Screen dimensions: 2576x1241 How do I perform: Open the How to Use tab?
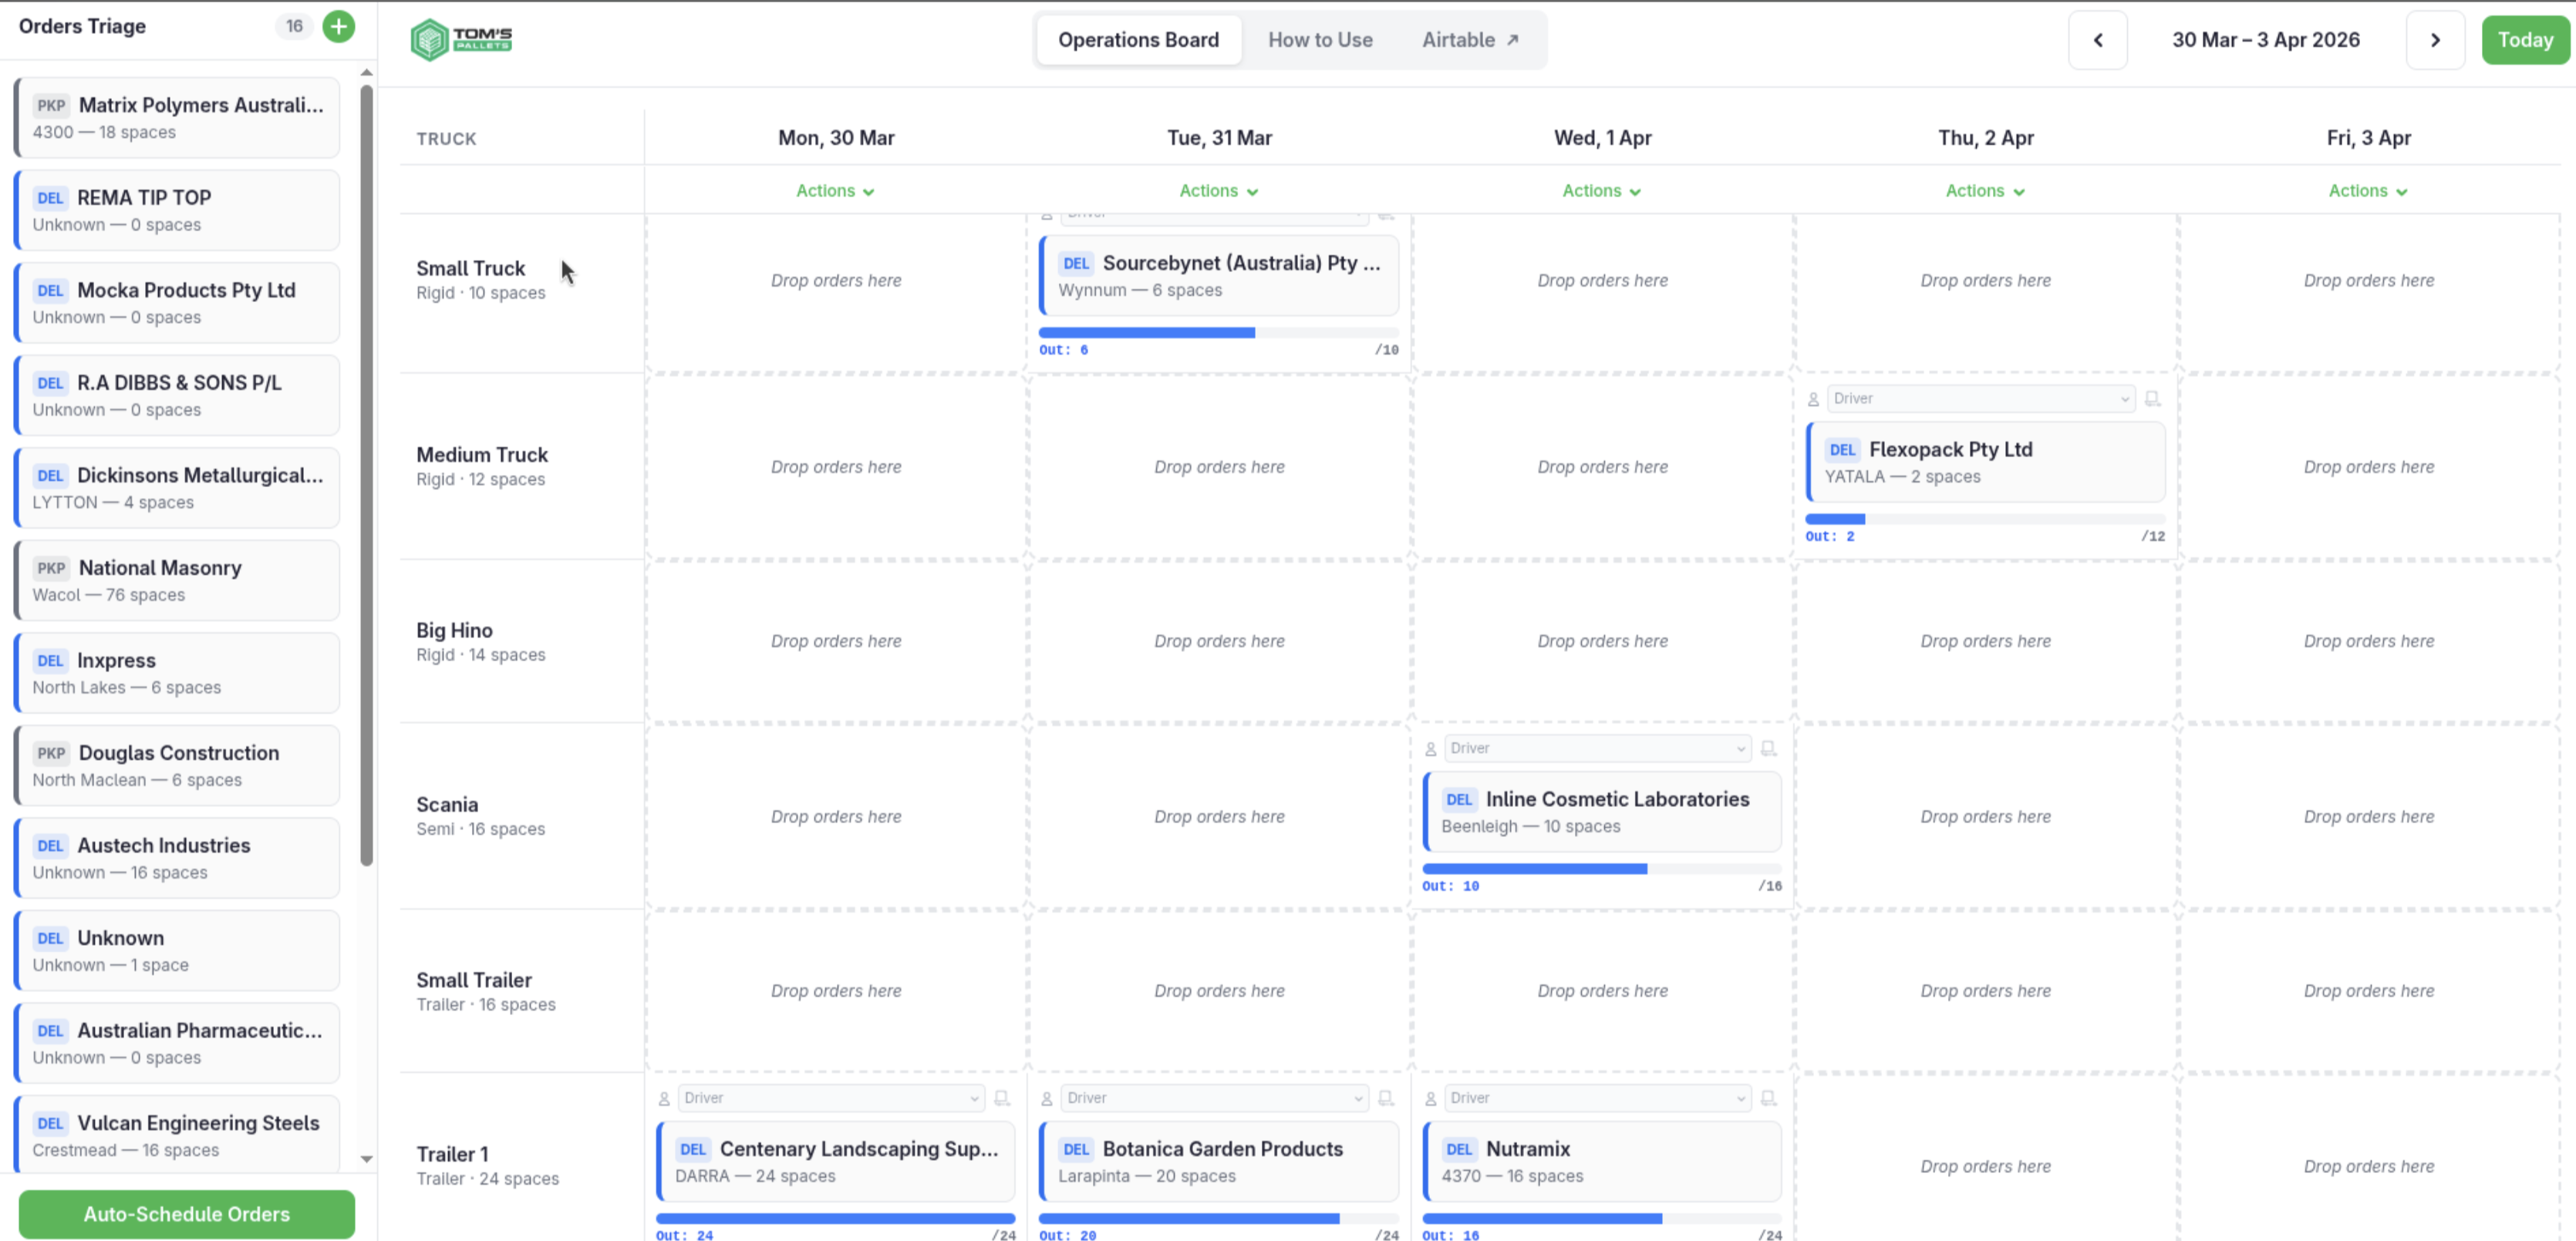(x=1320, y=40)
